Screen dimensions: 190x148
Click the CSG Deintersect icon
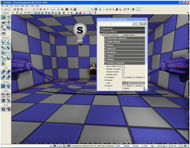[9, 77]
